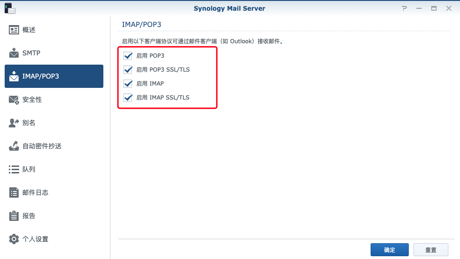Toggle the 启用 IMAP checkbox
Screen dimensions: 460x259
(x=128, y=84)
